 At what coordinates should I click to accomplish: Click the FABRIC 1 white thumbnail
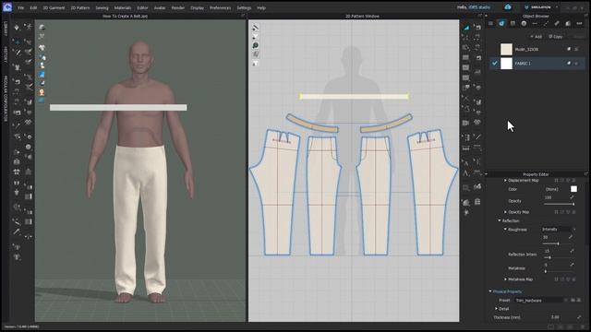coord(506,64)
